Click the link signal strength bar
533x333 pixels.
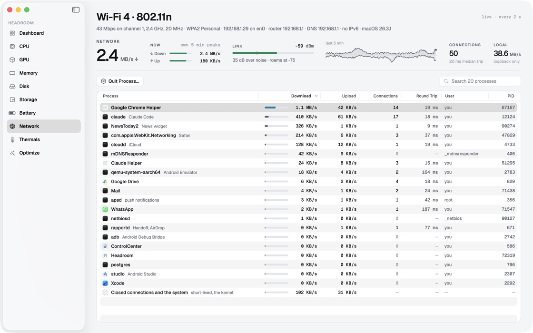click(x=273, y=53)
